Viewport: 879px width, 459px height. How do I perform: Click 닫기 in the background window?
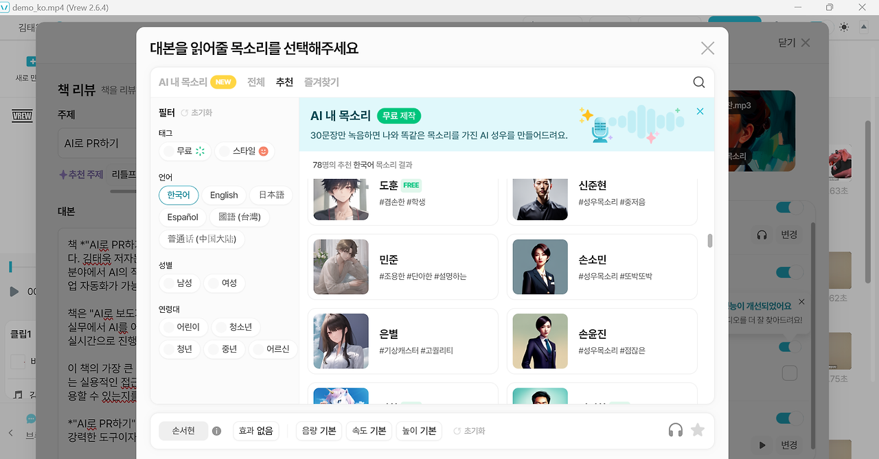pyautogui.click(x=794, y=43)
